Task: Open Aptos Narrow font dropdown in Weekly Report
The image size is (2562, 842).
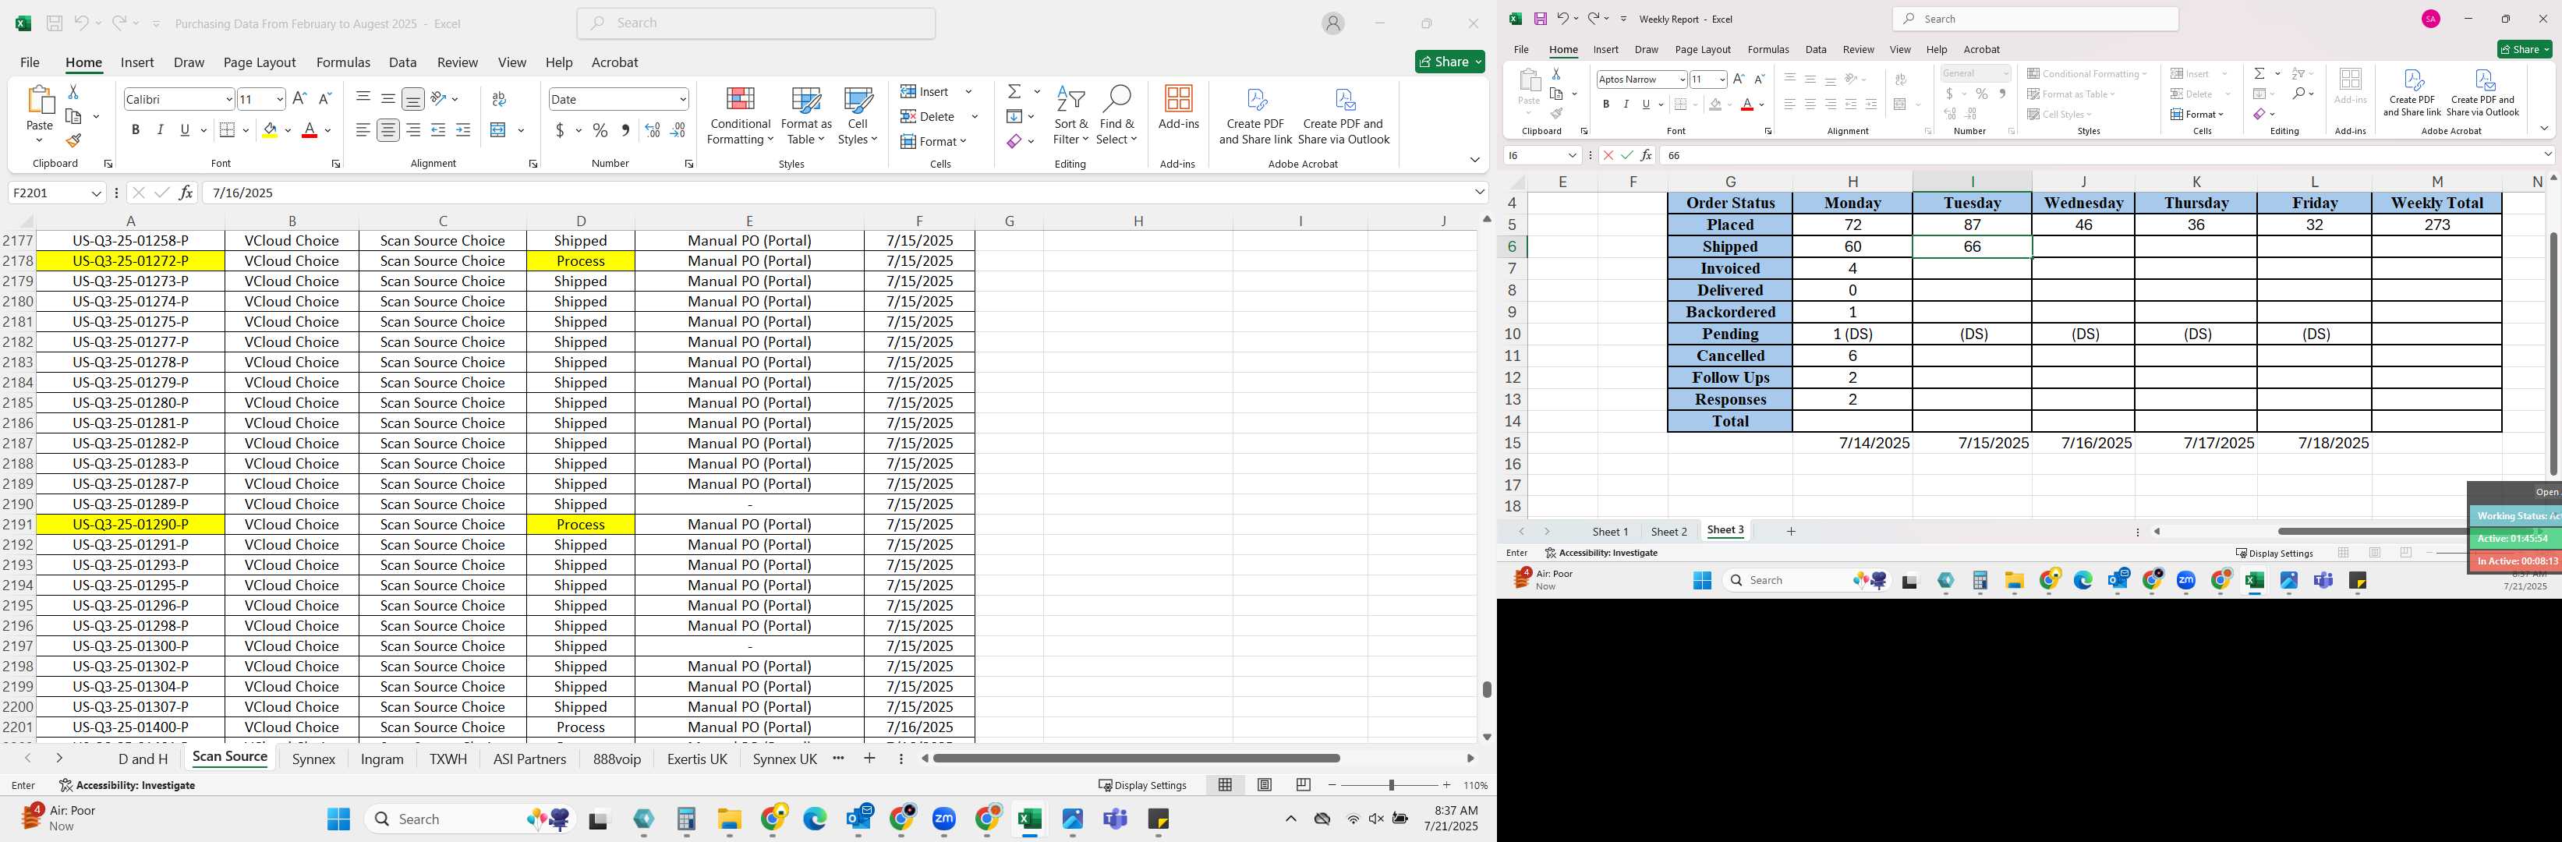Action: click(1682, 79)
